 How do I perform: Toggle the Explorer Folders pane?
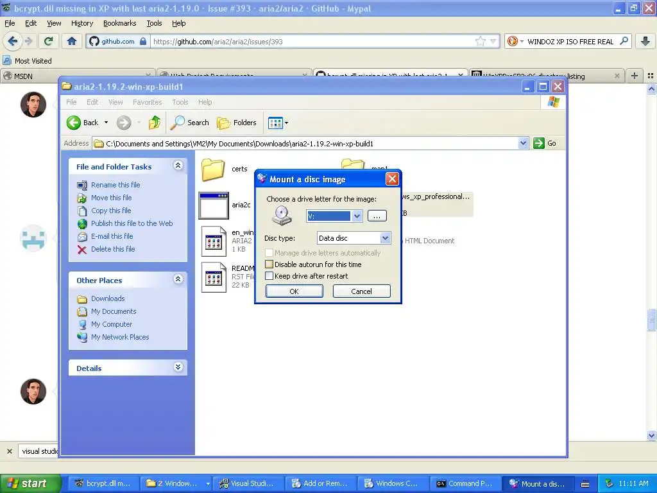tap(237, 123)
